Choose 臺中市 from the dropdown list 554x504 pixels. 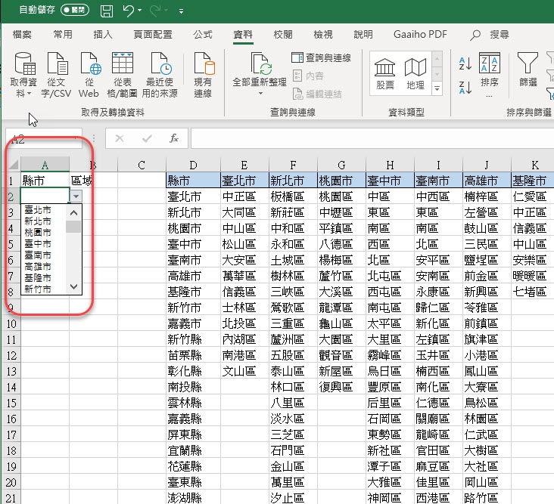click(x=38, y=244)
